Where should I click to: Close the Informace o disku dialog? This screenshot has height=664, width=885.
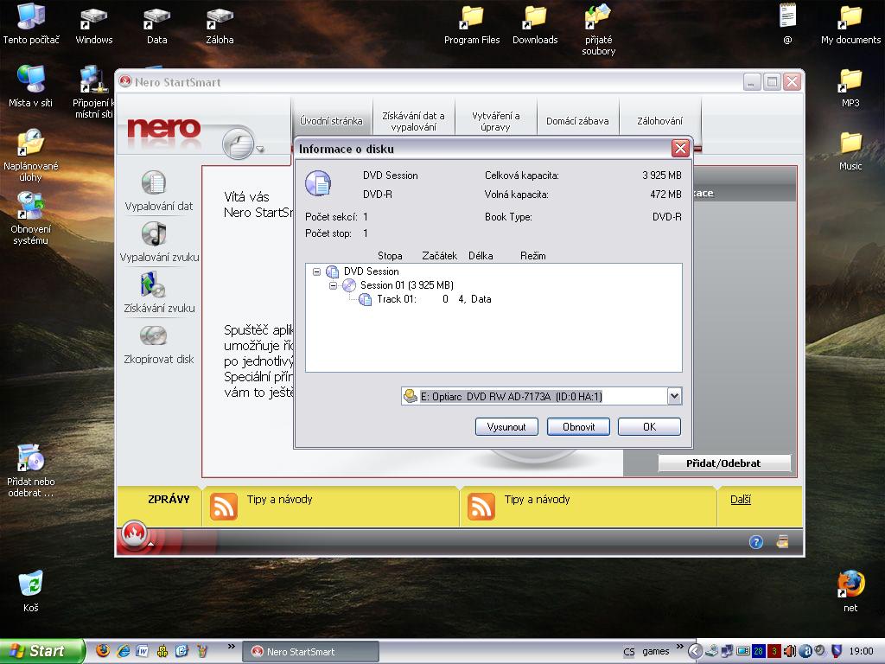pos(680,149)
